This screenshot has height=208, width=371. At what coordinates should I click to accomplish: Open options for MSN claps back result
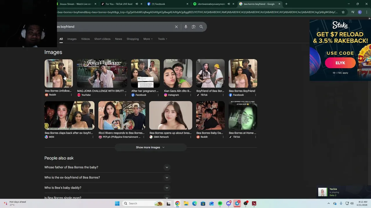click(x=93, y=137)
